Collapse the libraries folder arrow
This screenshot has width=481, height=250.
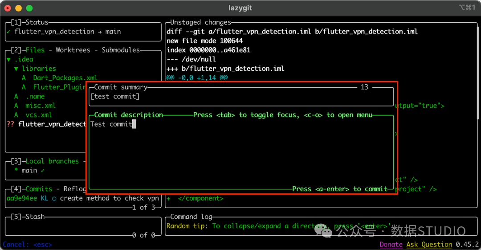[x=16, y=69]
